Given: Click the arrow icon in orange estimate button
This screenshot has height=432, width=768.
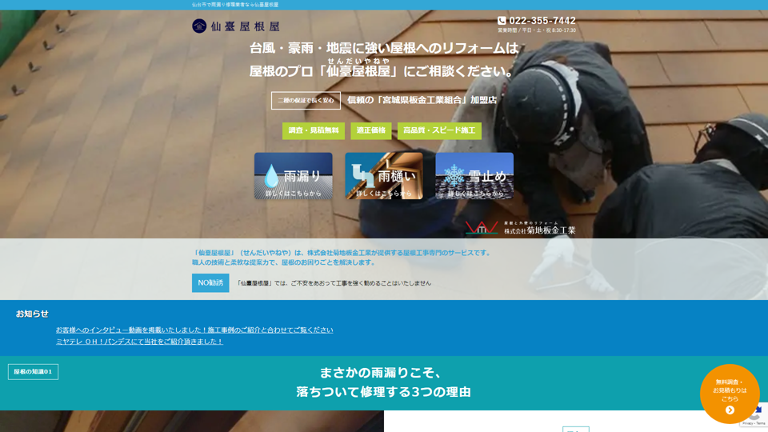Looking at the screenshot, I should point(730,410).
